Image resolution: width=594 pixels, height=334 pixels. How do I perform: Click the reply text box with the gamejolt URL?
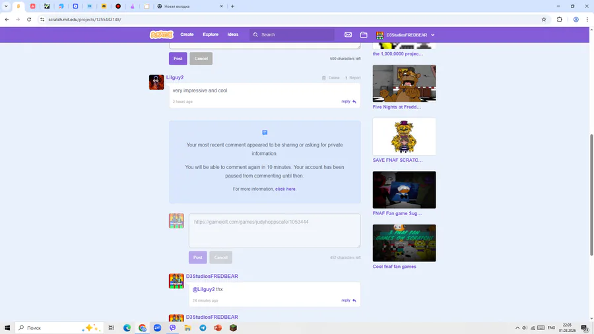click(275, 230)
